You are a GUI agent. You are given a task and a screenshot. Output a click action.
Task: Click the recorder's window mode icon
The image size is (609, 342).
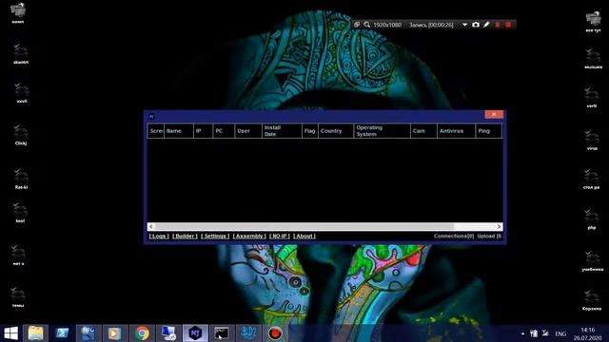pyautogui.click(x=357, y=25)
